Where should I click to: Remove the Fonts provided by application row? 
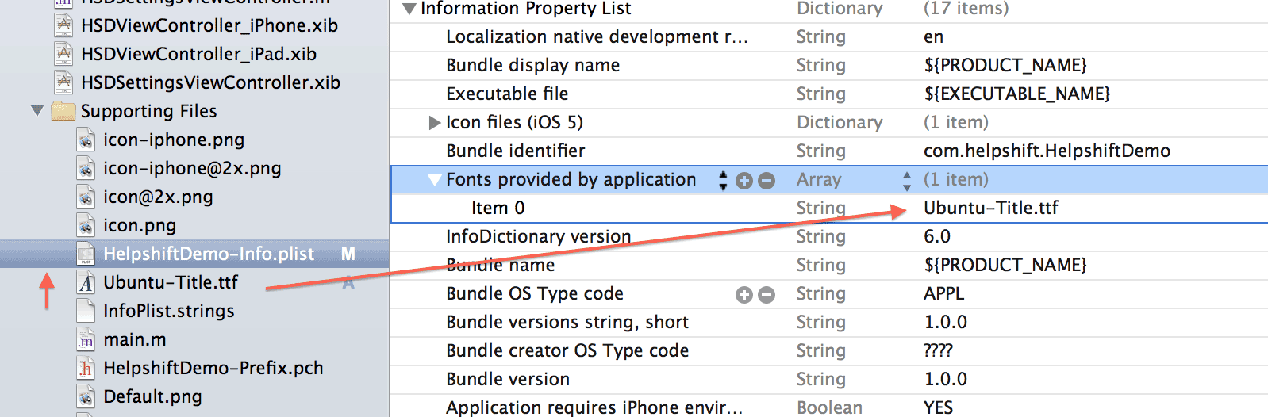point(767,181)
